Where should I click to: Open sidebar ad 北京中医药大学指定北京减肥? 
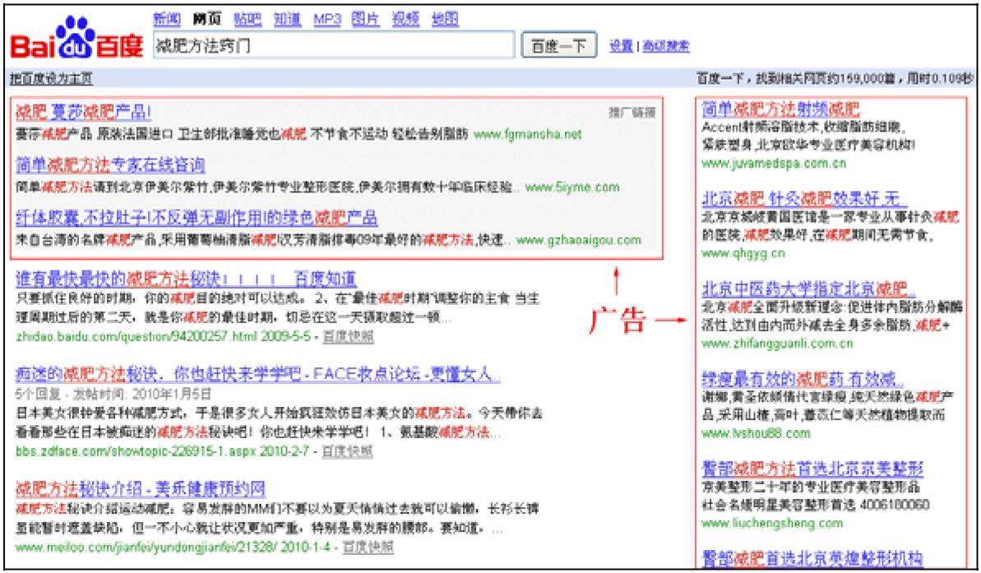click(808, 289)
